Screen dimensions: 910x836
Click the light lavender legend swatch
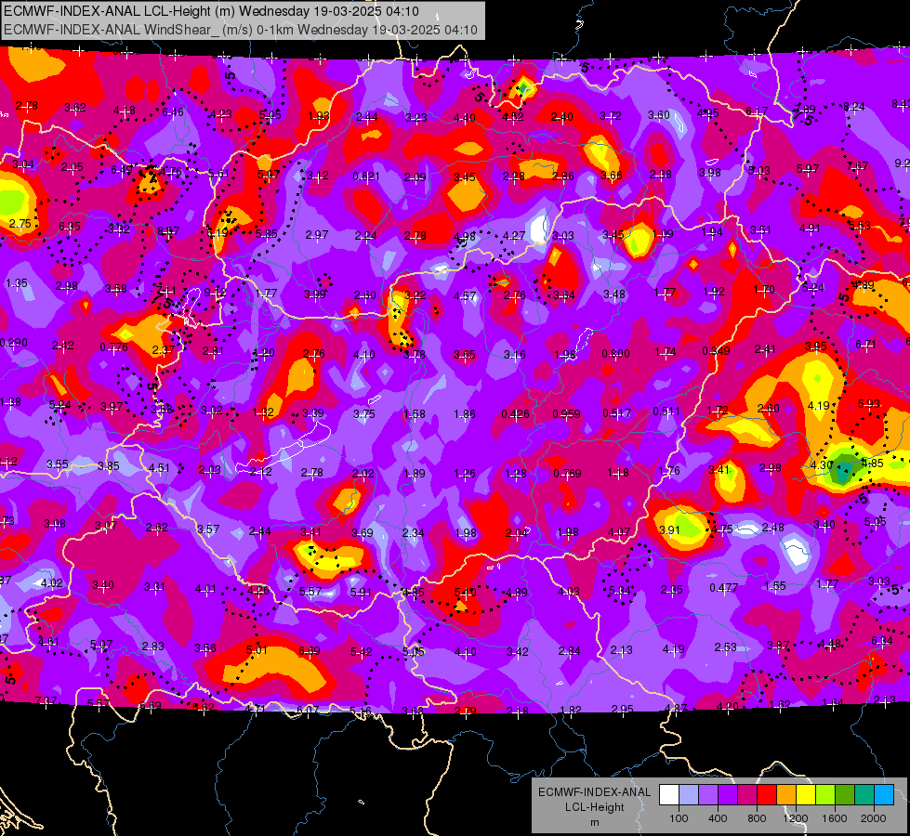click(x=689, y=795)
